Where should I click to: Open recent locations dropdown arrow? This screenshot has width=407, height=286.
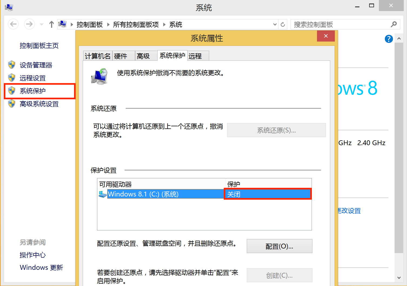click(42, 25)
